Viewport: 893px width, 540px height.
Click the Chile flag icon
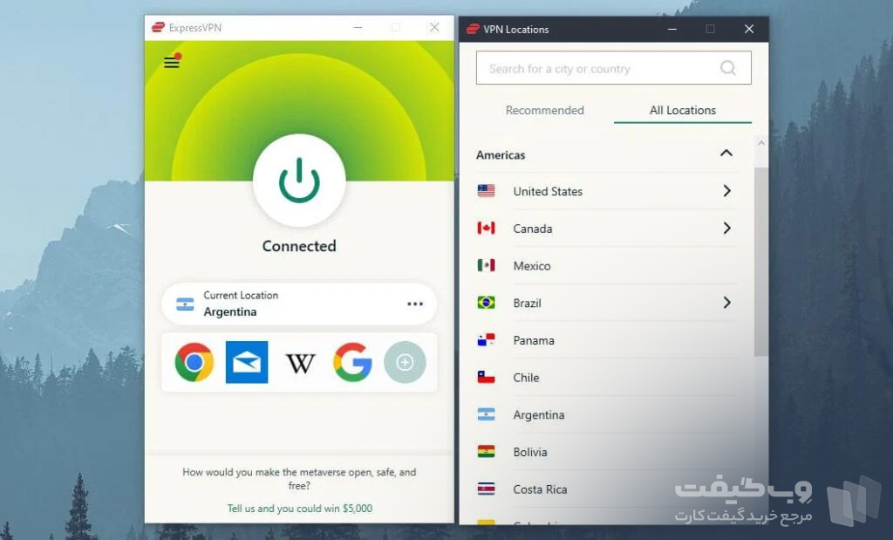tap(486, 377)
